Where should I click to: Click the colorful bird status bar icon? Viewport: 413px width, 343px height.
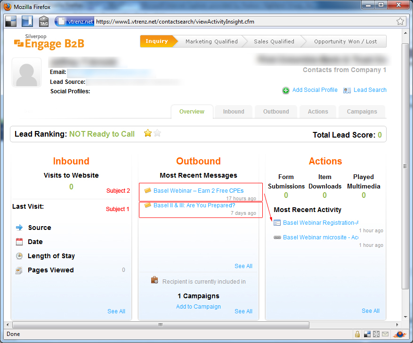(399, 334)
